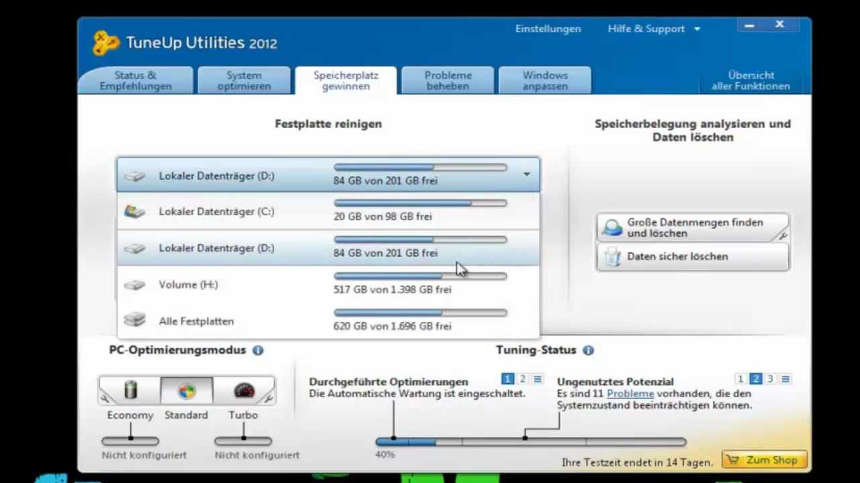Click the drive icon beside Volume (H:)
860x483 pixels.
[134, 285]
